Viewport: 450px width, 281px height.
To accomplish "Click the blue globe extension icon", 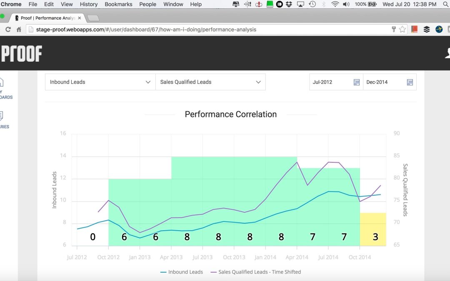I will (x=439, y=29).
